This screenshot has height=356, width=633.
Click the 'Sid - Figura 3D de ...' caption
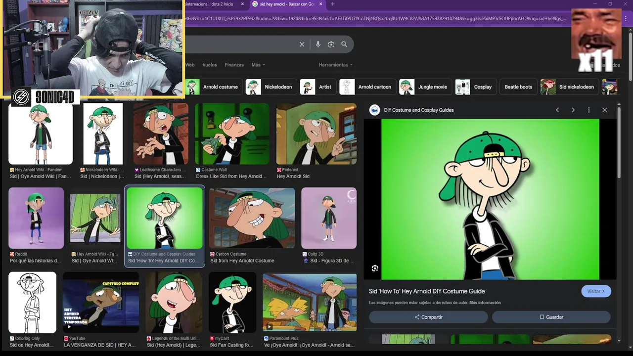(332, 261)
